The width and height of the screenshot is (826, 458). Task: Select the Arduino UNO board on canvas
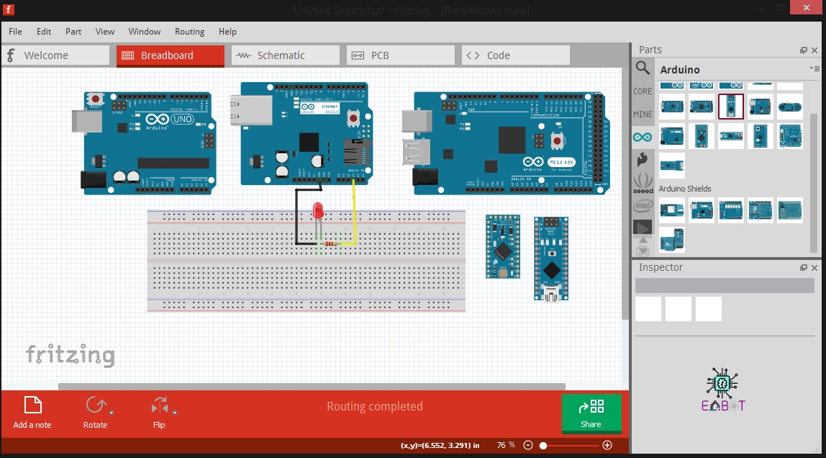tap(145, 143)
